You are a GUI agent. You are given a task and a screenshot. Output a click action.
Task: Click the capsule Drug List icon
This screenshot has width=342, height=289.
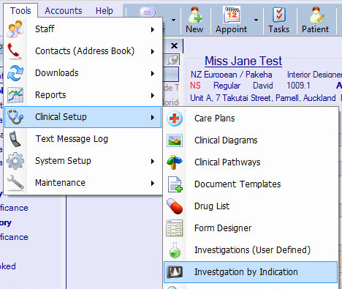(175, 206)
